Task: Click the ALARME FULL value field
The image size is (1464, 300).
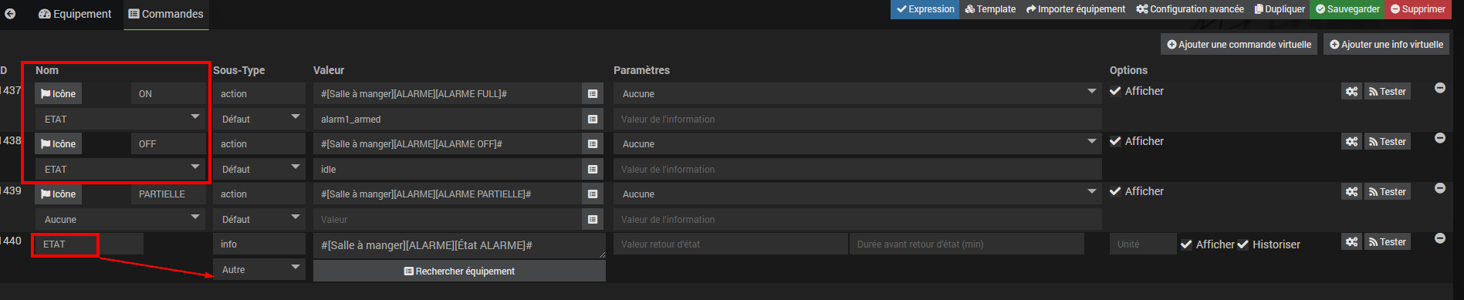Action: (x=448, y=93)
